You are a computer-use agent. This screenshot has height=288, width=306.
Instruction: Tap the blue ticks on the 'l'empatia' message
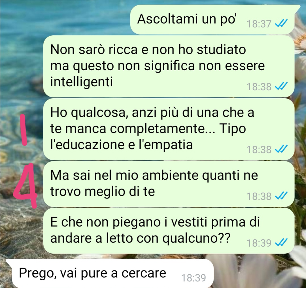click(x=281, y=149)
